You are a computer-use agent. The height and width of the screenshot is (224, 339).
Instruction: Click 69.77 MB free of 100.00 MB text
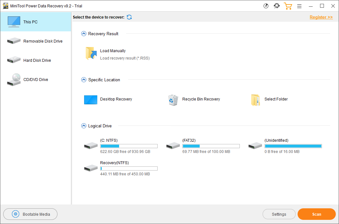click(206, 152)
